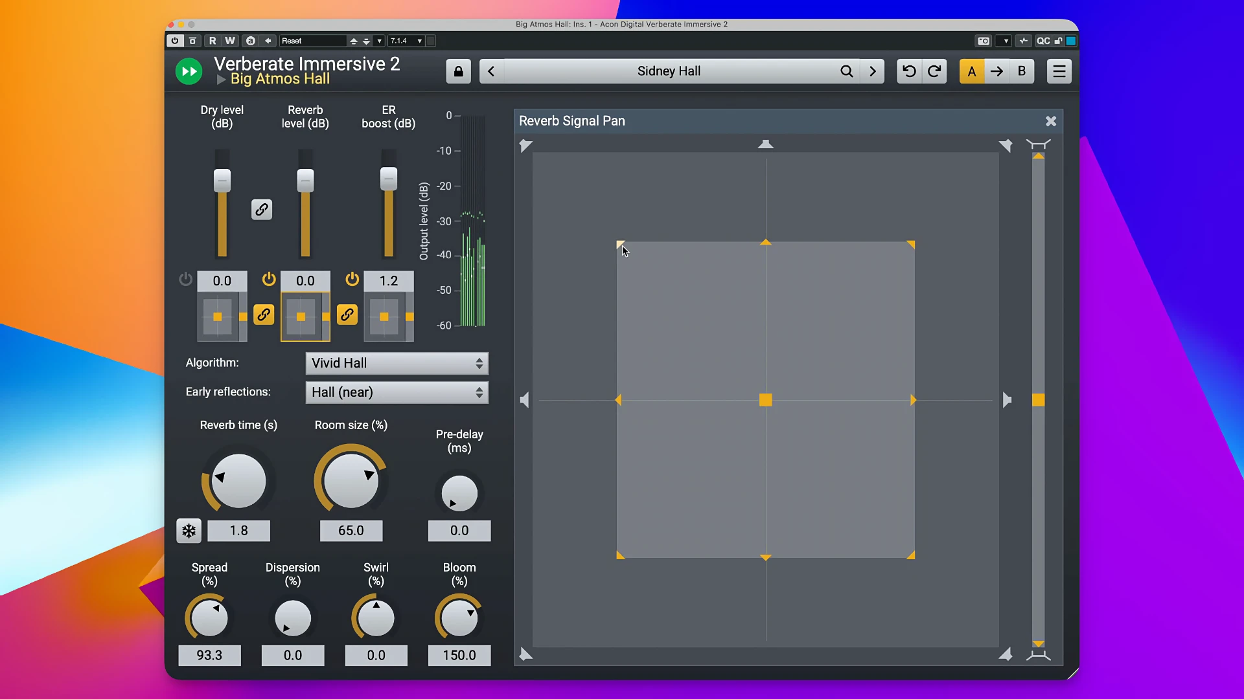
Task: Click the right side speaker icon in pan grid
Action: [1007, 400]
